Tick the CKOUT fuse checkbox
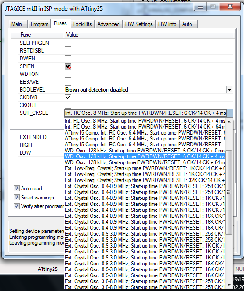Screen dimensions: 244x291 click(x=68, y=105)
